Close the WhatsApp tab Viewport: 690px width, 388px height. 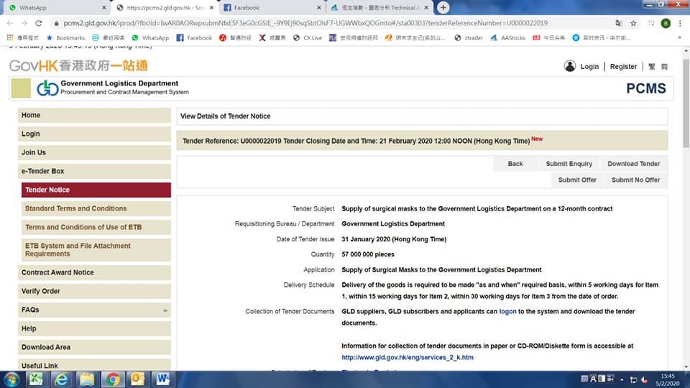pyautogui.click(x=103, y=7)
